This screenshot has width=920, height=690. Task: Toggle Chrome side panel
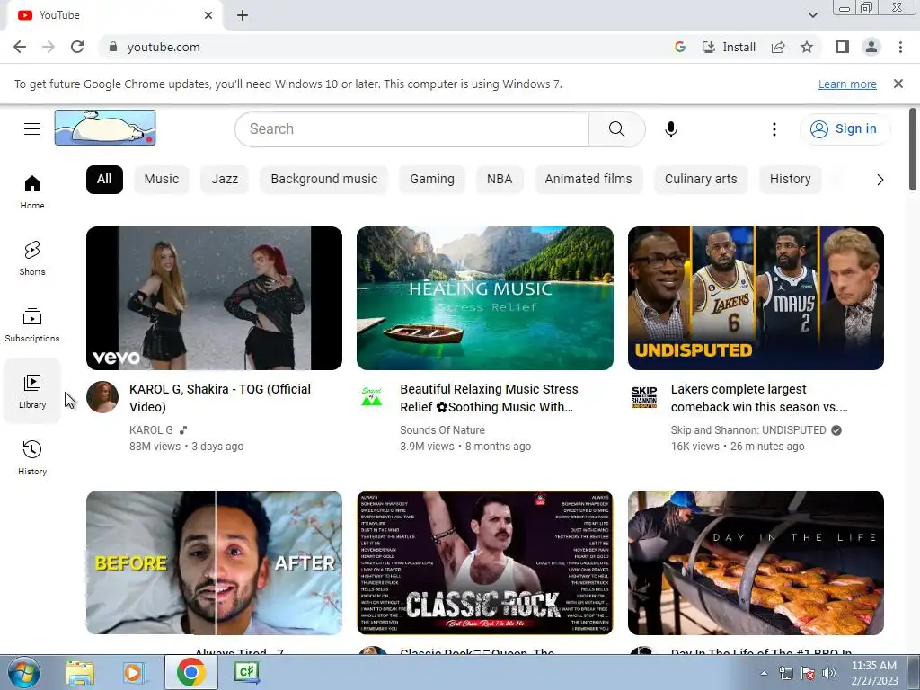pos(843,47)
